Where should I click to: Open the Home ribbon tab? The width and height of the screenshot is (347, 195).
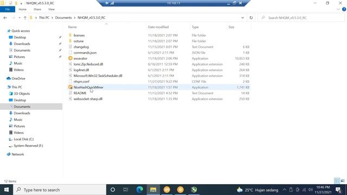23,9
